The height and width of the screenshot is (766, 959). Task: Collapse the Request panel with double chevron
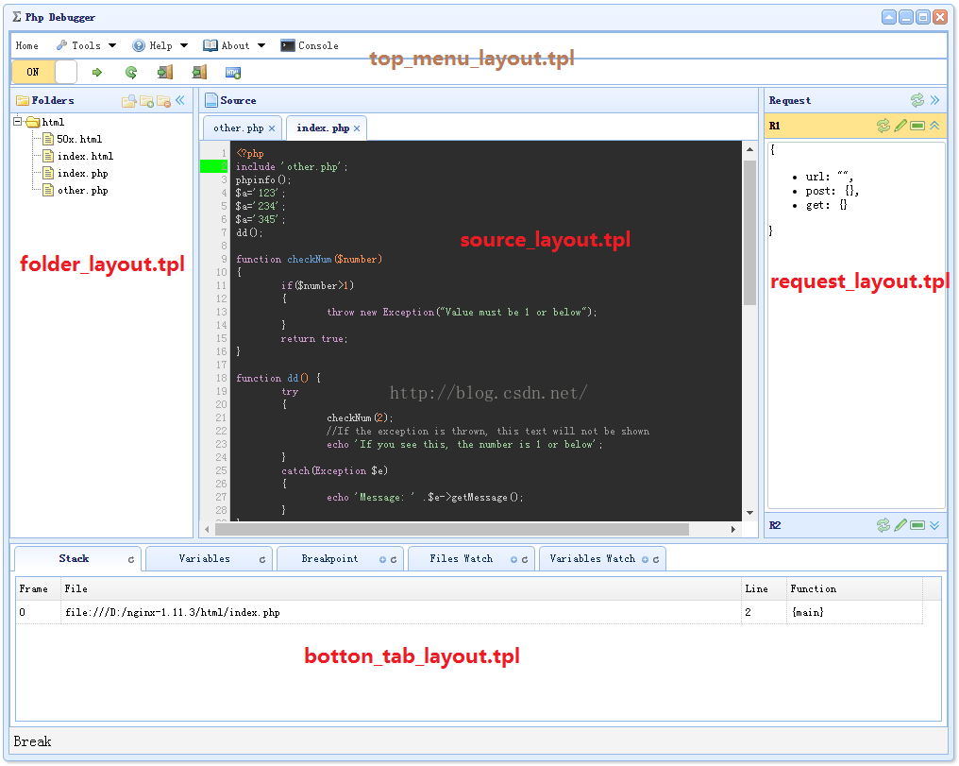(934, 100)
